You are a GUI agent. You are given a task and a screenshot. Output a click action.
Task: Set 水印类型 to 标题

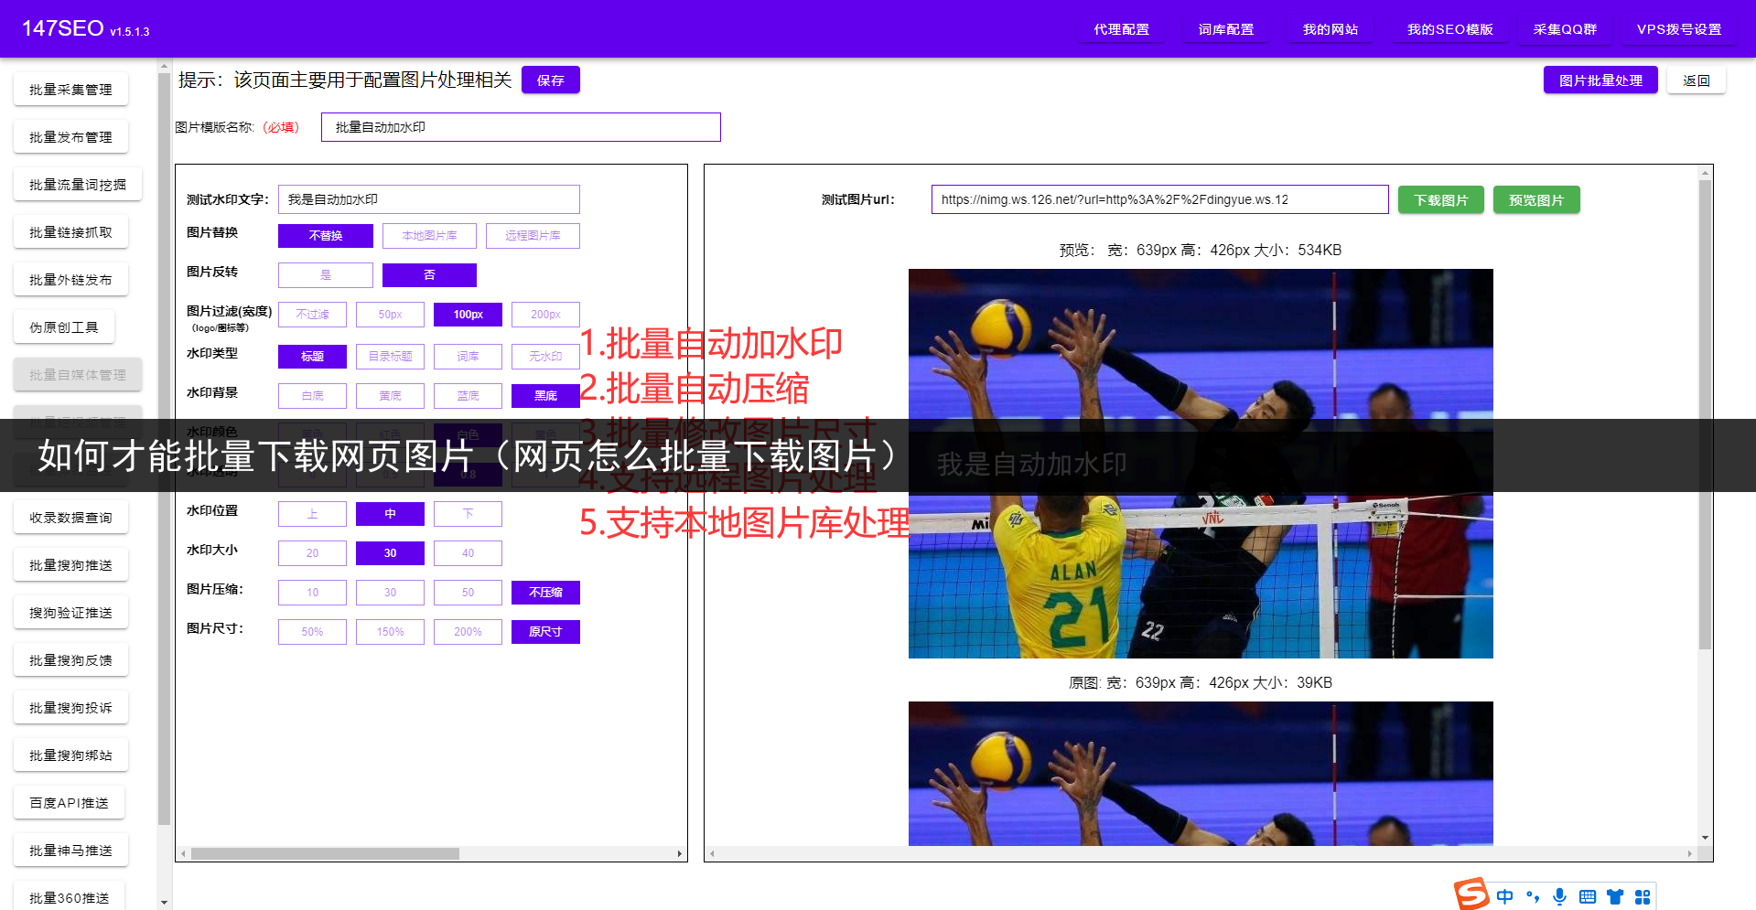[312, 357]
